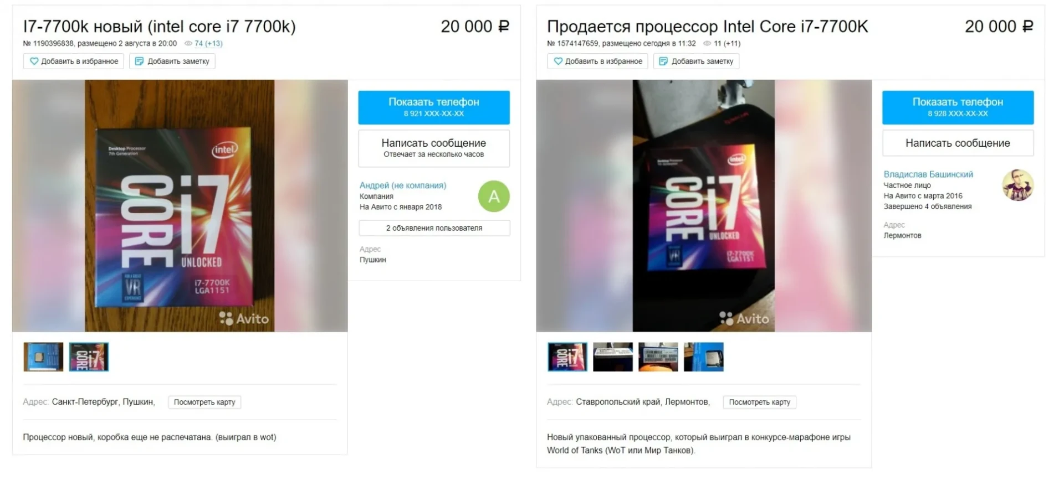
Task: Show phone number 8 928 XXX-XX-XX
Action: [x=958, y=107]
